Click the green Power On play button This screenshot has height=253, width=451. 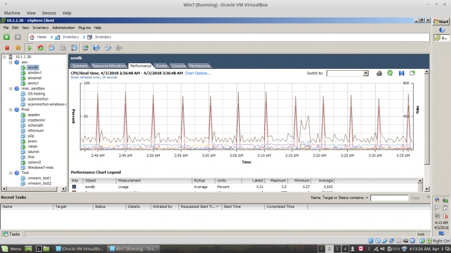pos(30,48)
